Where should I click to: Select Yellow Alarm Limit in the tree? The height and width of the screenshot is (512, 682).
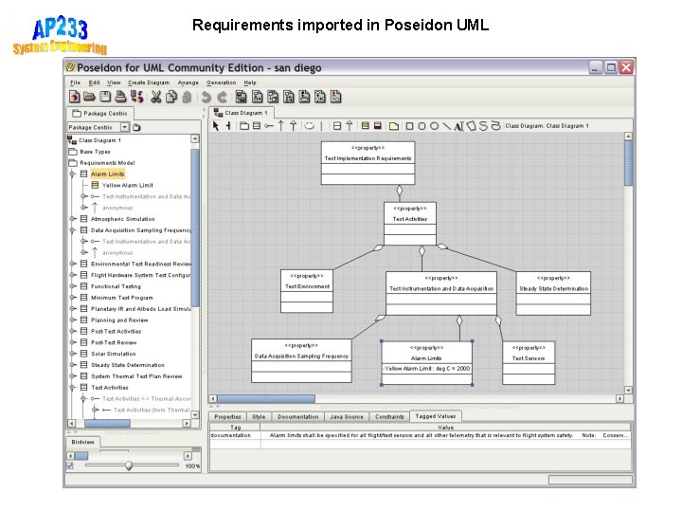point(128,186)
